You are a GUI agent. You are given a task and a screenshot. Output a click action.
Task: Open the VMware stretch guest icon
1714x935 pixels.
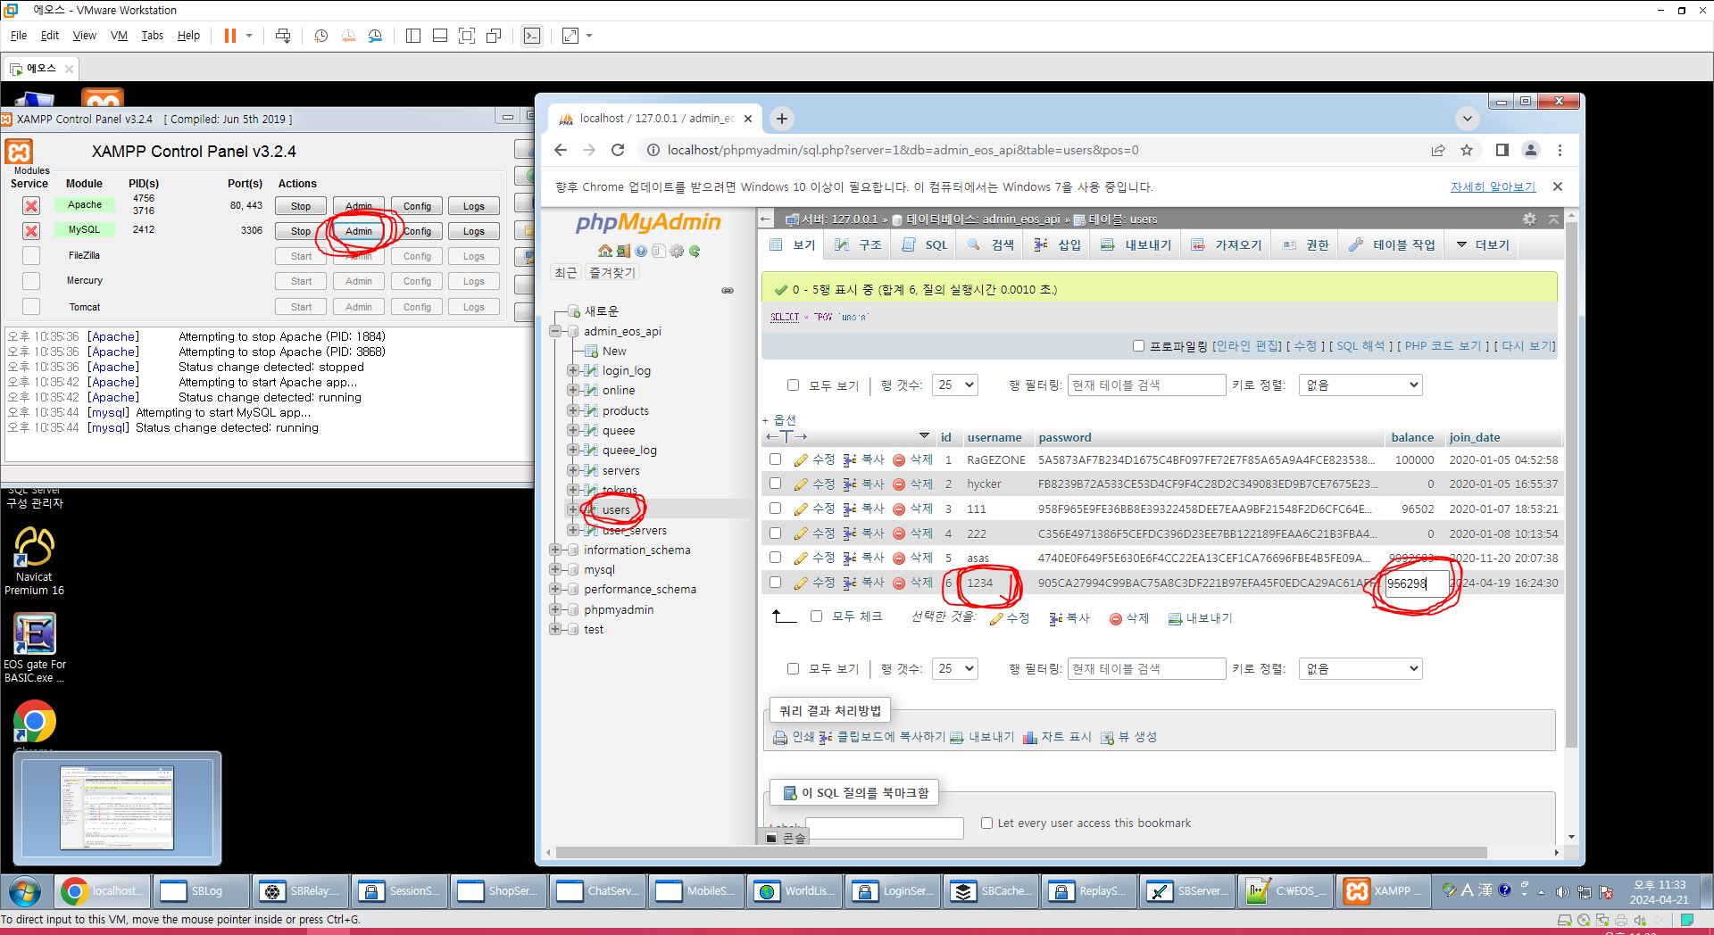[570, 36]
